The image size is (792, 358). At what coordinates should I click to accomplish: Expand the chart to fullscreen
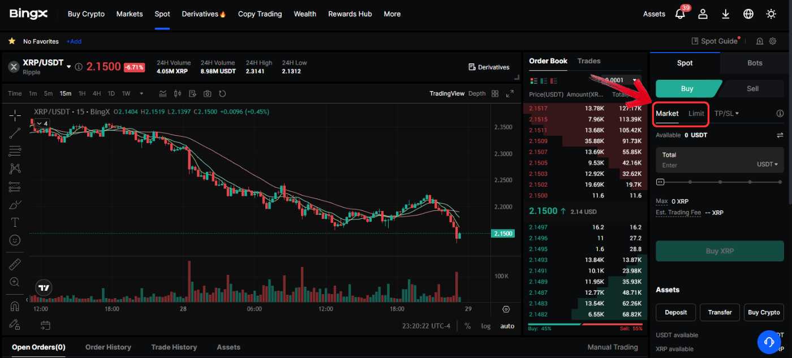(x=510, y=93)
